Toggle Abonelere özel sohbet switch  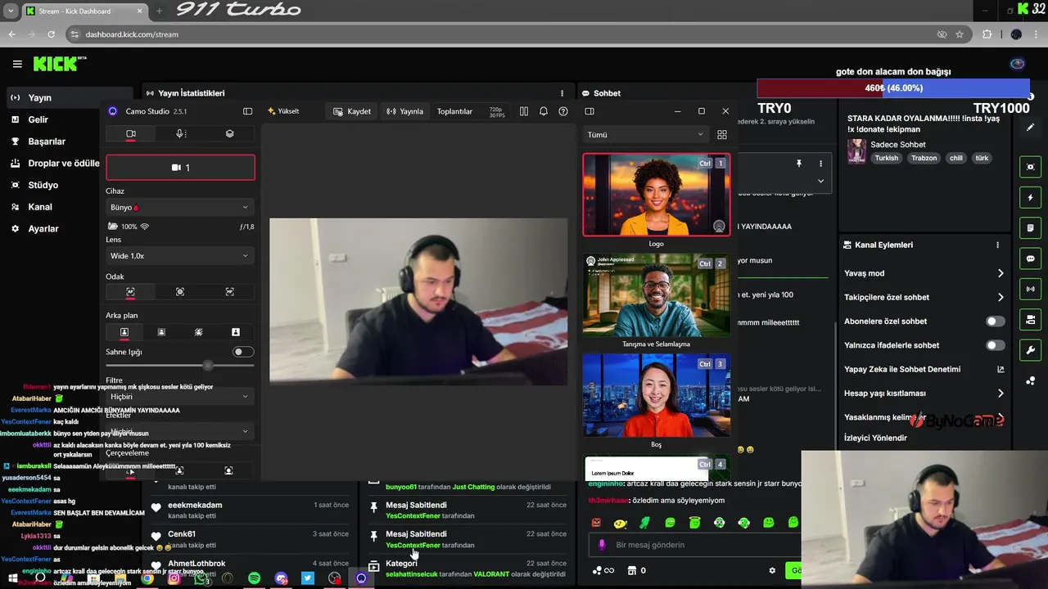[x=995, y=321]
